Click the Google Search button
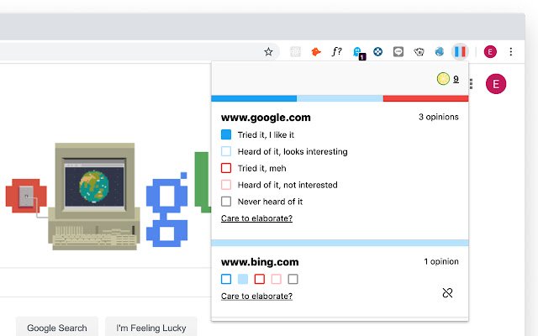Screen dimensions: 538x336 point(57,328)
